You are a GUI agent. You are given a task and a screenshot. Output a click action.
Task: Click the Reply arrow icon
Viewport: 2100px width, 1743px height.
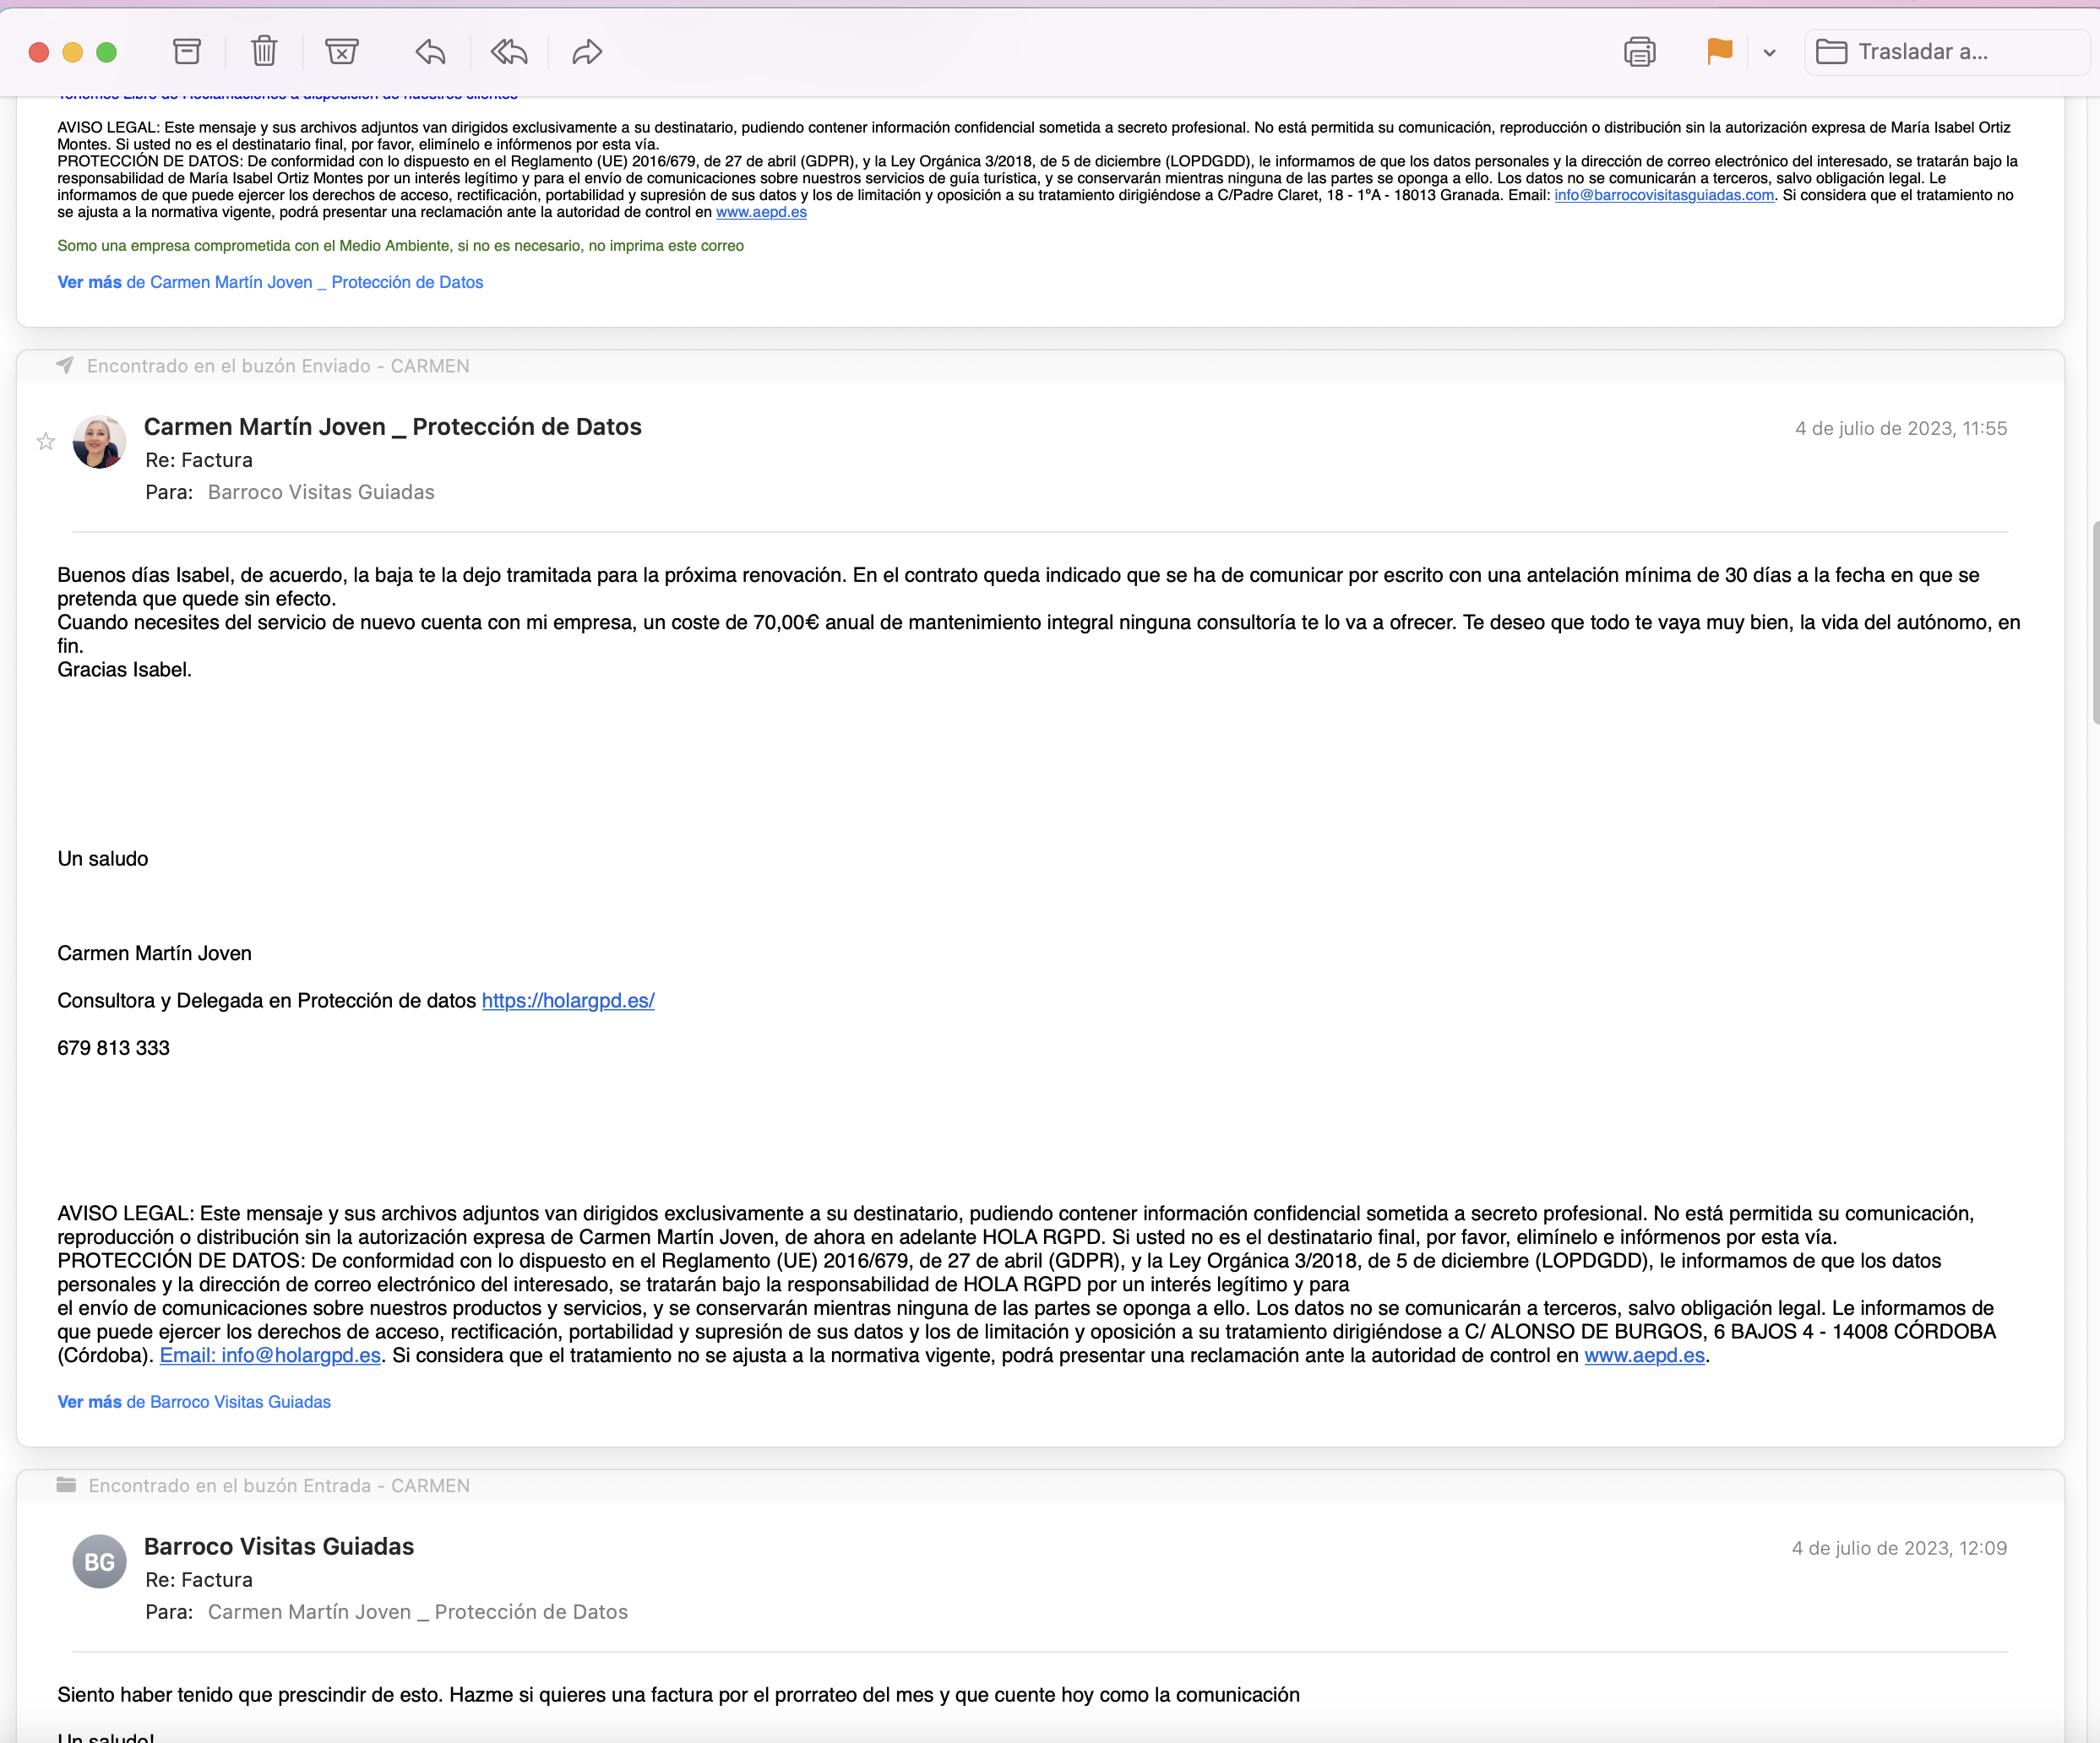click(x=430, y=52)
